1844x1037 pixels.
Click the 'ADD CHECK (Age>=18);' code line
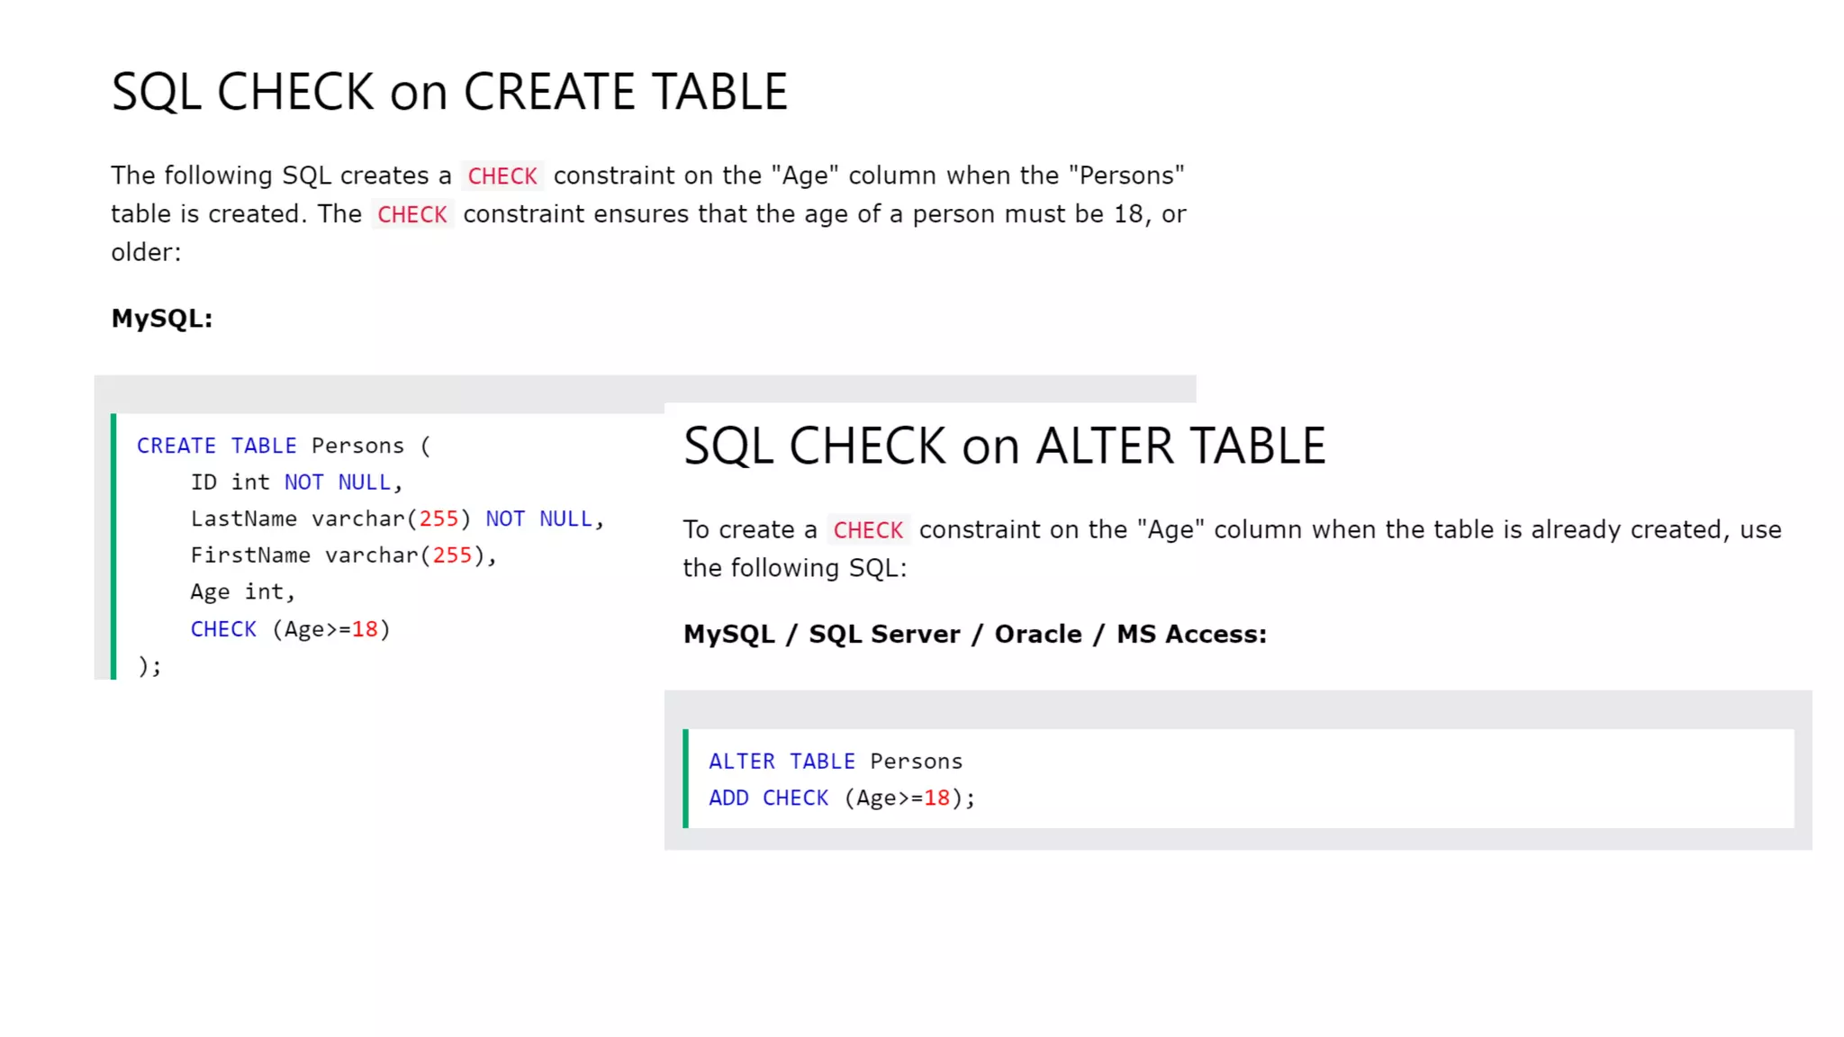click(x=841, y=798)
